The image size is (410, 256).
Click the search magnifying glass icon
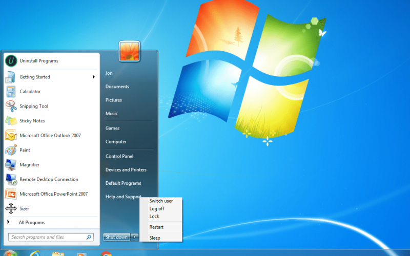click(x=89, y=237)
